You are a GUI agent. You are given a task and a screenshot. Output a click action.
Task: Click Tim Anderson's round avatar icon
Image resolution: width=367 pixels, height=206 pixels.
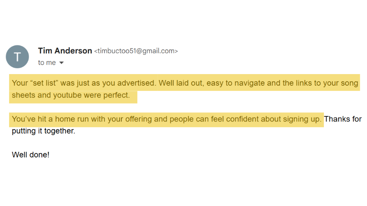[17, 57]
